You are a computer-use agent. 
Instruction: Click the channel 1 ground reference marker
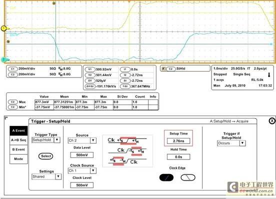point(3,28)
